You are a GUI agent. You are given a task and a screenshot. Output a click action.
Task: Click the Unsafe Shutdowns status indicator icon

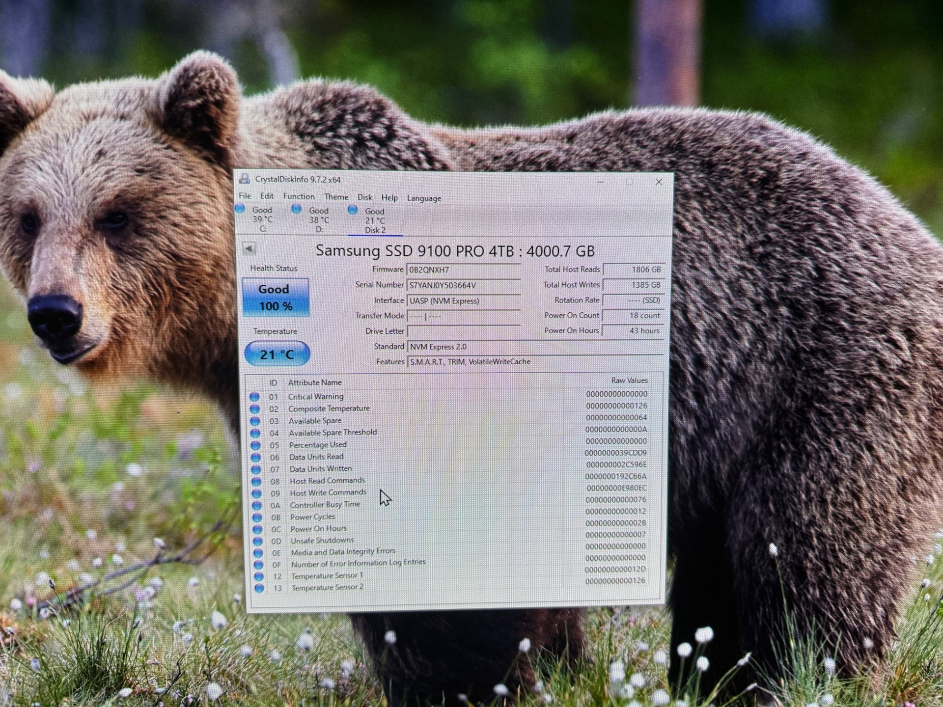[257, 541]
